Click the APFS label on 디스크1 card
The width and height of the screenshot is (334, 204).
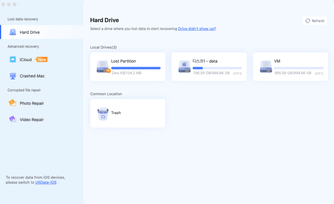tap(237, 73)
